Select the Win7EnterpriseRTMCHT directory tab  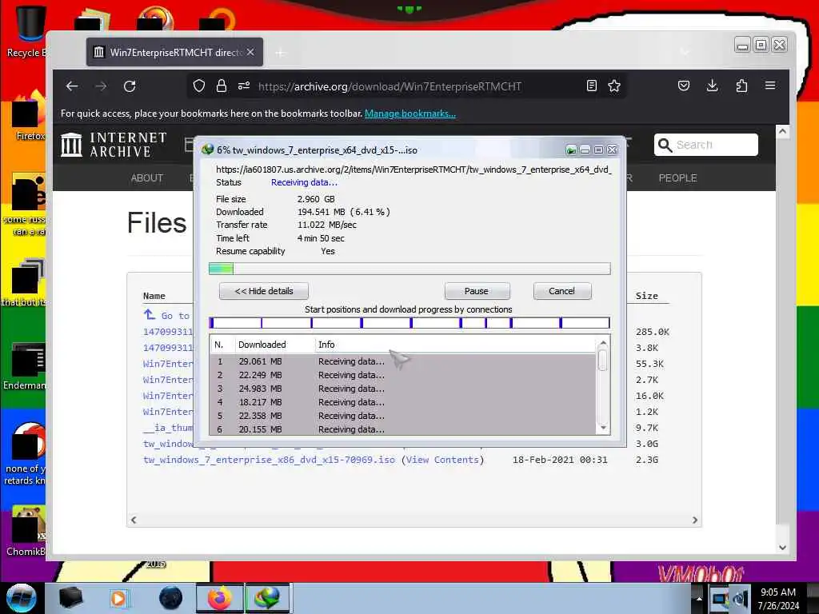174,52
